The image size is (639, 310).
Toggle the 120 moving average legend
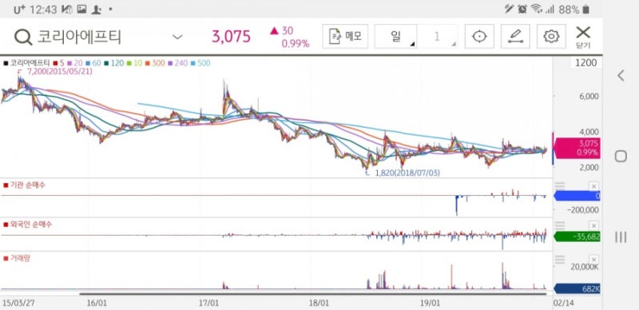coord(115,63)
